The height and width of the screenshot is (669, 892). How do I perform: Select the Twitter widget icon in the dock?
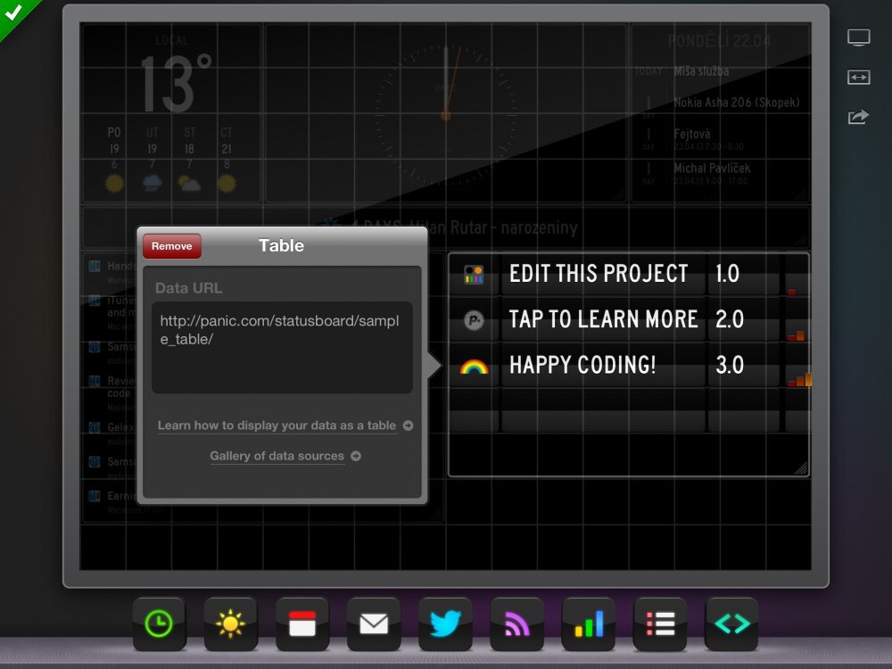444,624
